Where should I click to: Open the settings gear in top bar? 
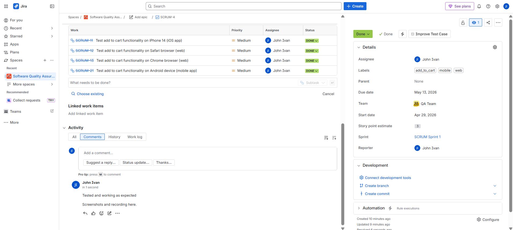point(497,6)
